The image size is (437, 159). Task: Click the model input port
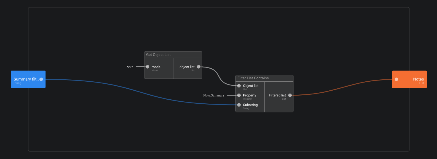coord(148,67)
